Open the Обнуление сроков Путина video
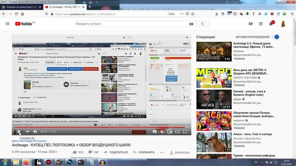Screen dimensions: 296x166 254,114
